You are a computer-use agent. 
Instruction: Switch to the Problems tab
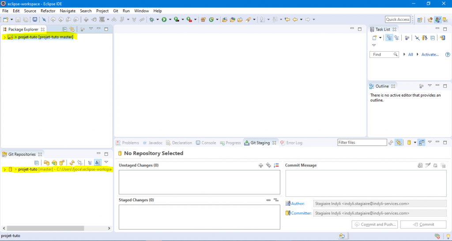click(x=127, y=143)
